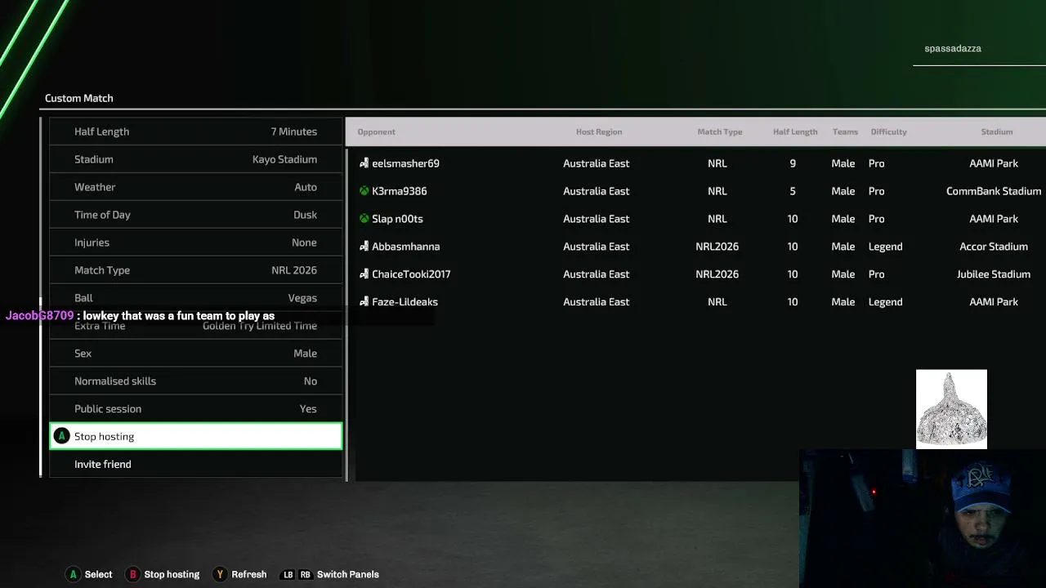Click the tinfoil hat image
This screenshot has height=588, width=1046.
coord(951,409)
